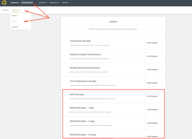192x139 pixels.
Task: Click the yellow app logo icon
Action: tap(4, 3)
